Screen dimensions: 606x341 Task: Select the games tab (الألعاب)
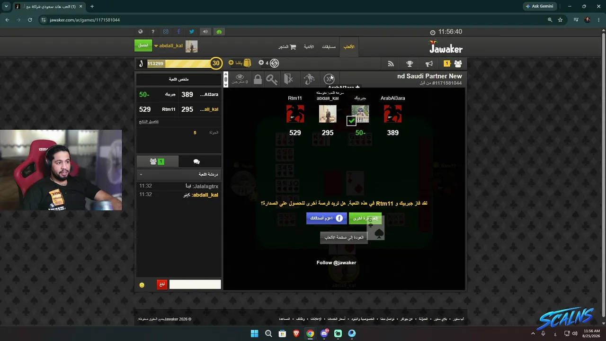pos(349,47)
